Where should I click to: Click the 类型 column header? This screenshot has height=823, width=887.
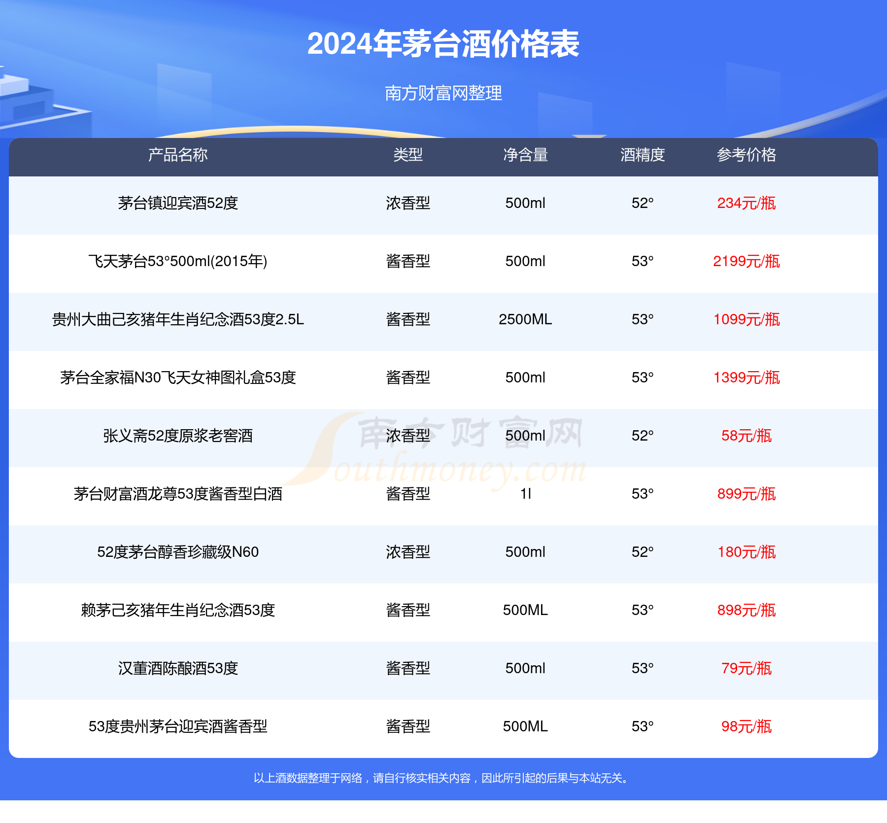pyautogui.click(x=408, y=155)
